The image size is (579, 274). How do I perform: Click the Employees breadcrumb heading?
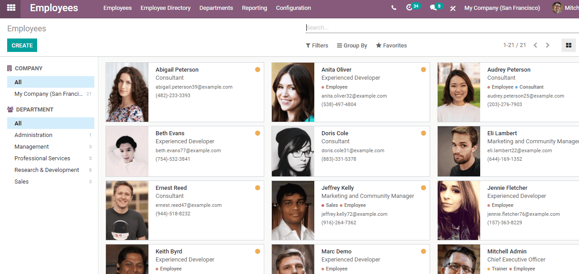[x=27, y=29]
